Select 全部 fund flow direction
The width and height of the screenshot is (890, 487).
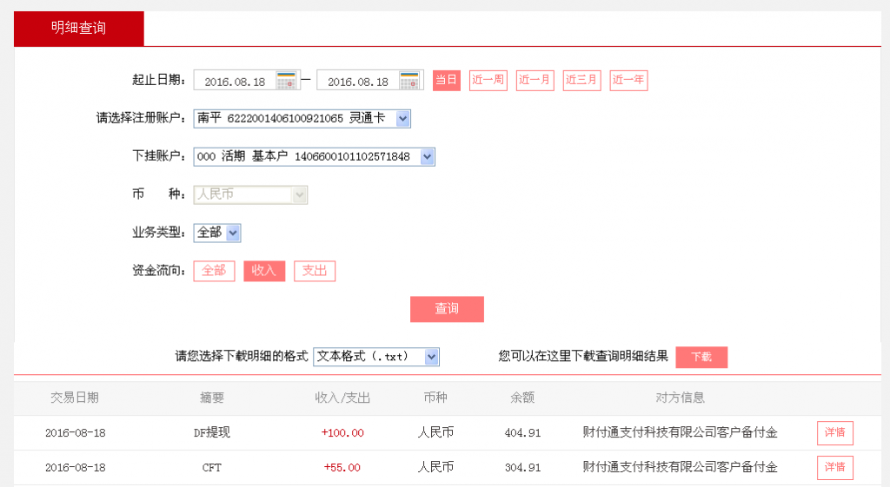214,271
